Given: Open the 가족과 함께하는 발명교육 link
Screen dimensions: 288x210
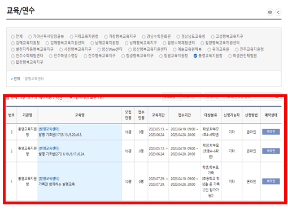Looking at the screenshot, I should point(56,184).
